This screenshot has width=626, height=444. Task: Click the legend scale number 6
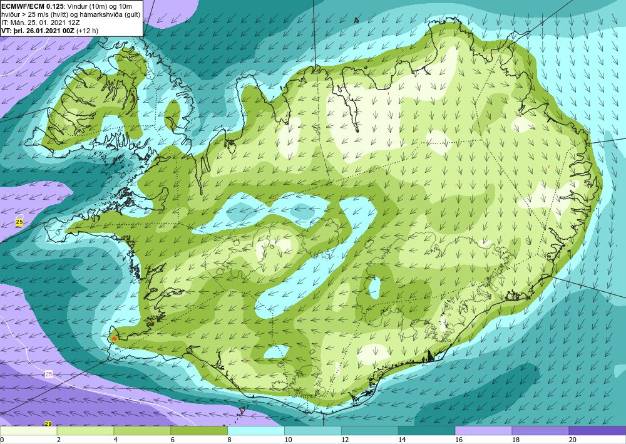[x=173, y=440]
